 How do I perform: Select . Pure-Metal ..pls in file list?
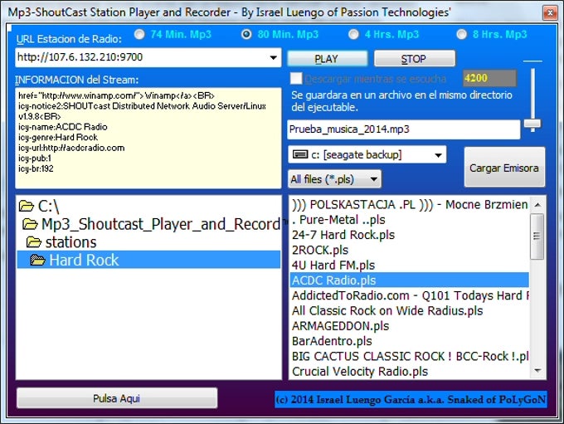coord(410,220)
